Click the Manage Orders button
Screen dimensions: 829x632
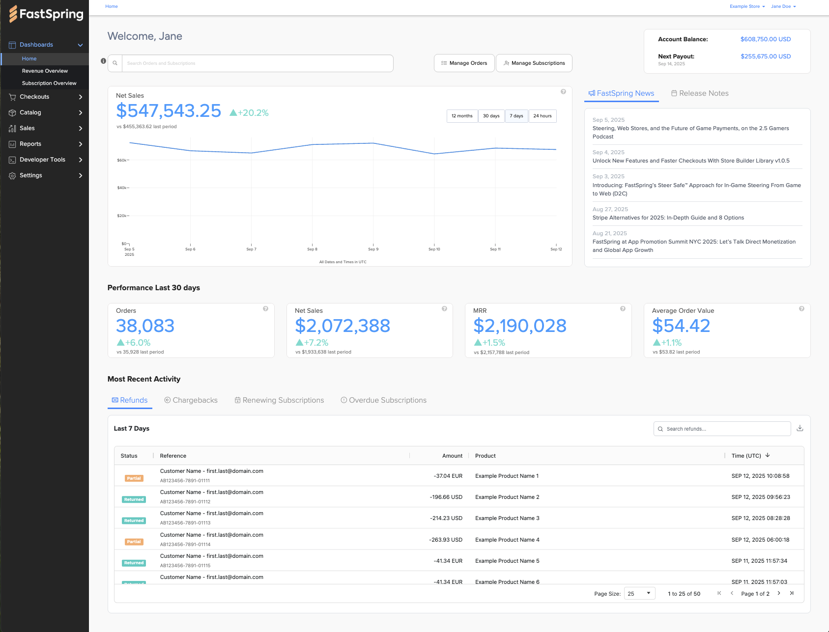(x=464, y=63)
